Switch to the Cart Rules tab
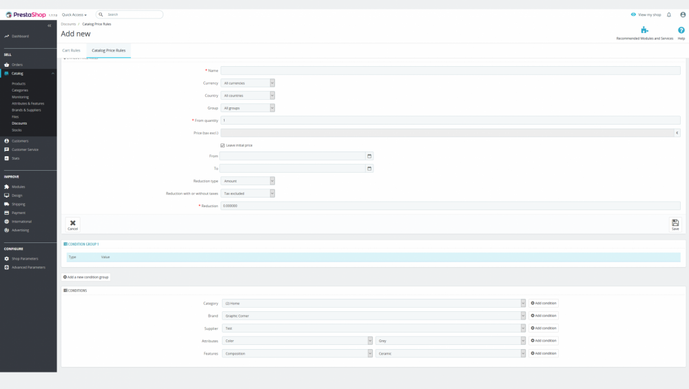The height and width of the screenshot is (389, 689). click(x=71, y=50)
